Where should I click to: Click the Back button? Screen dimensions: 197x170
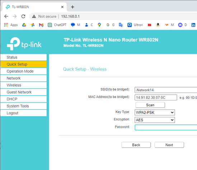click(x=136, y=145)
